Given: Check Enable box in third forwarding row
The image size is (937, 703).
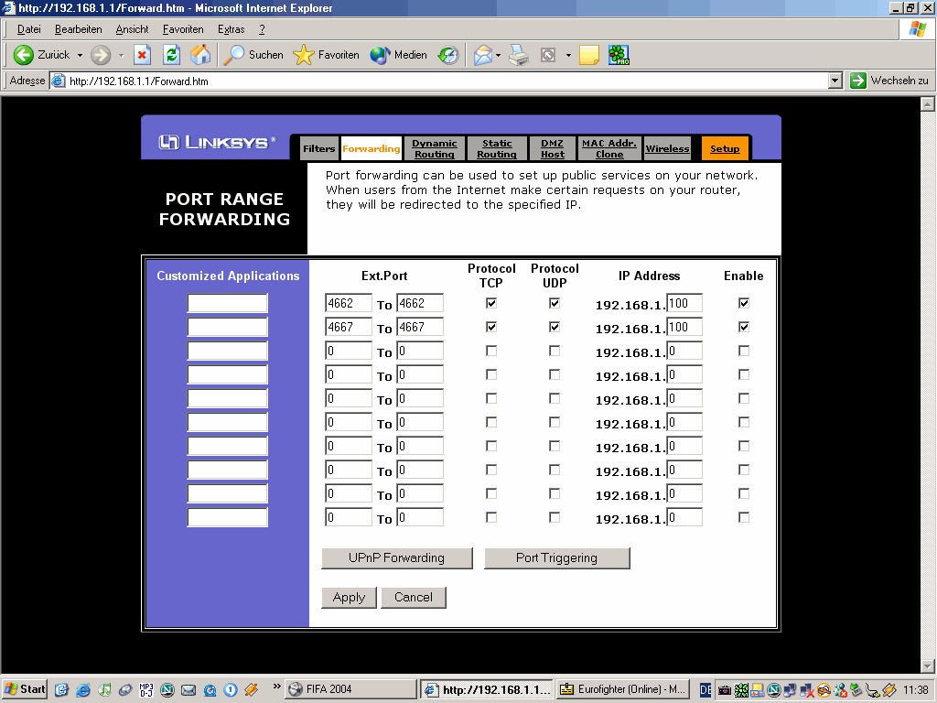Looking at the screenshot, I should [x=744, y=351].
